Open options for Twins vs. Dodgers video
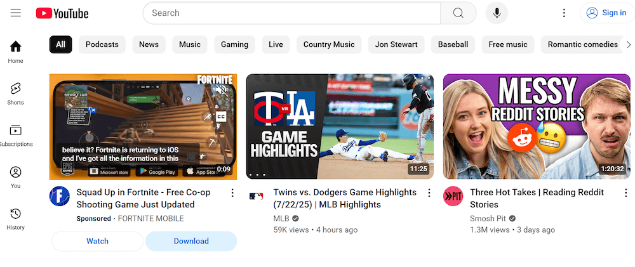The width and height of the screenshot is (635, 267). 429,193
